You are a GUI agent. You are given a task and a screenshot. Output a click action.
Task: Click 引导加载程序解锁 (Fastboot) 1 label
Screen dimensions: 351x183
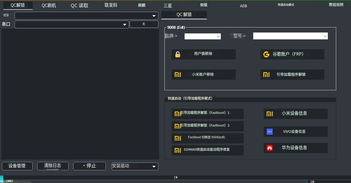coord(205,113)
